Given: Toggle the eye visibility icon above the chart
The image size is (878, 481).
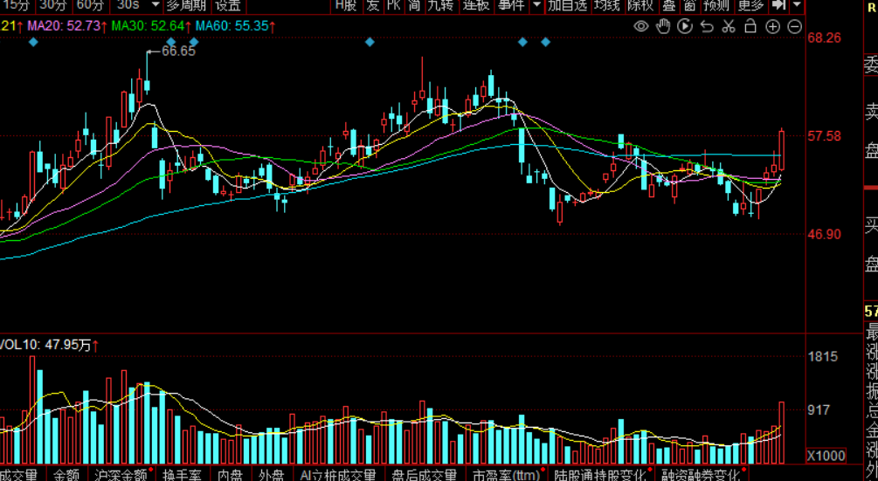Looking at the screenshot, I should click(640, 26).
